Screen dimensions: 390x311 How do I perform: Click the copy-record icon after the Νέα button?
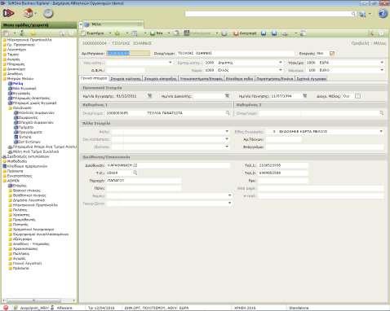click(x=176, y=33)
